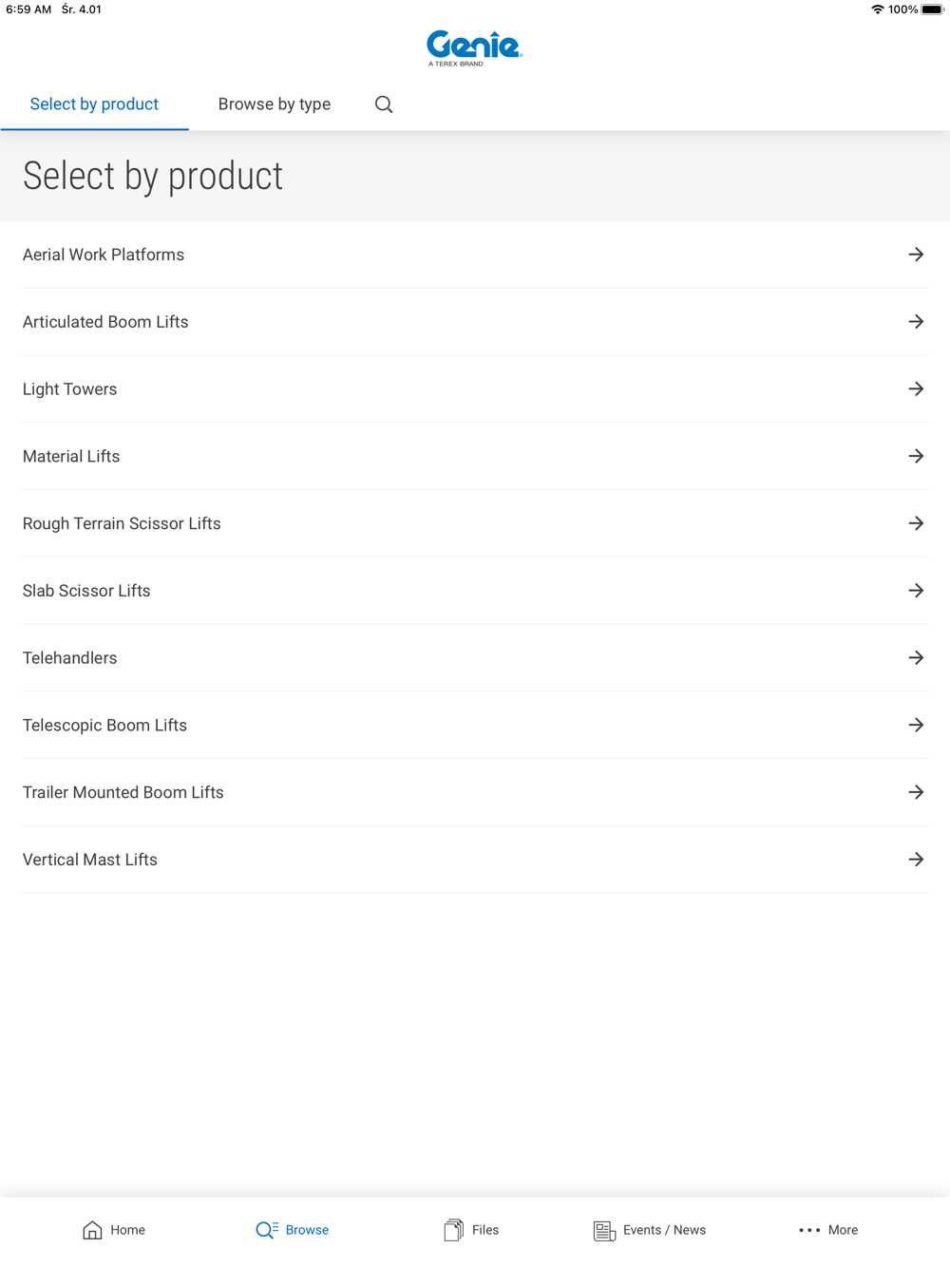Tap the Home house icon

pos(92,1230)
